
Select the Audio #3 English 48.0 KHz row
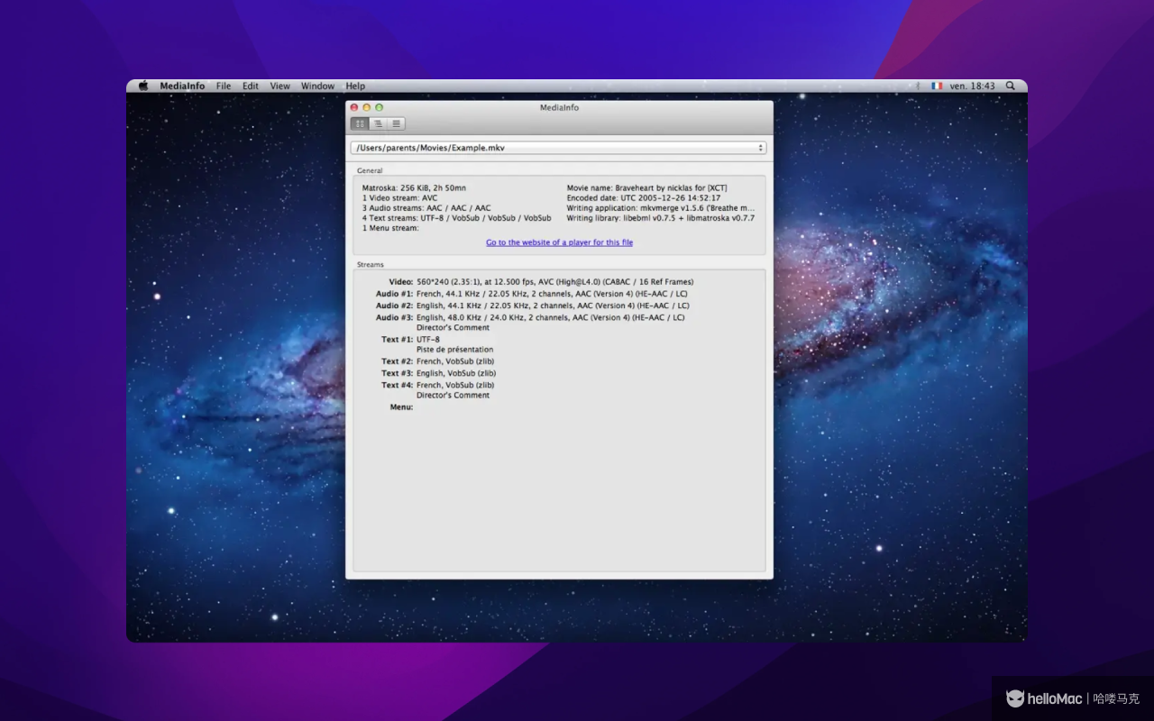[x=529, y=317]
